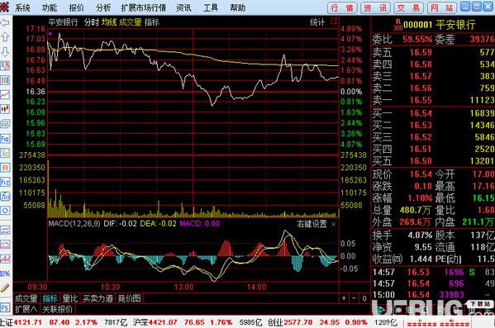Viewport: 495px width, 328px height.
Task: Click the 扩展∧ expander tab
Action: tap(26, 309)
